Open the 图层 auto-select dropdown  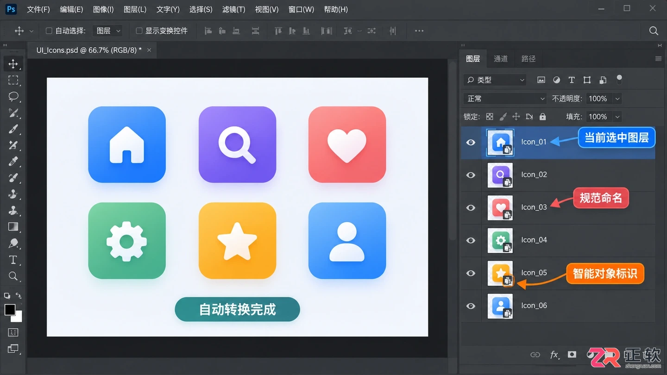(108, 31)
